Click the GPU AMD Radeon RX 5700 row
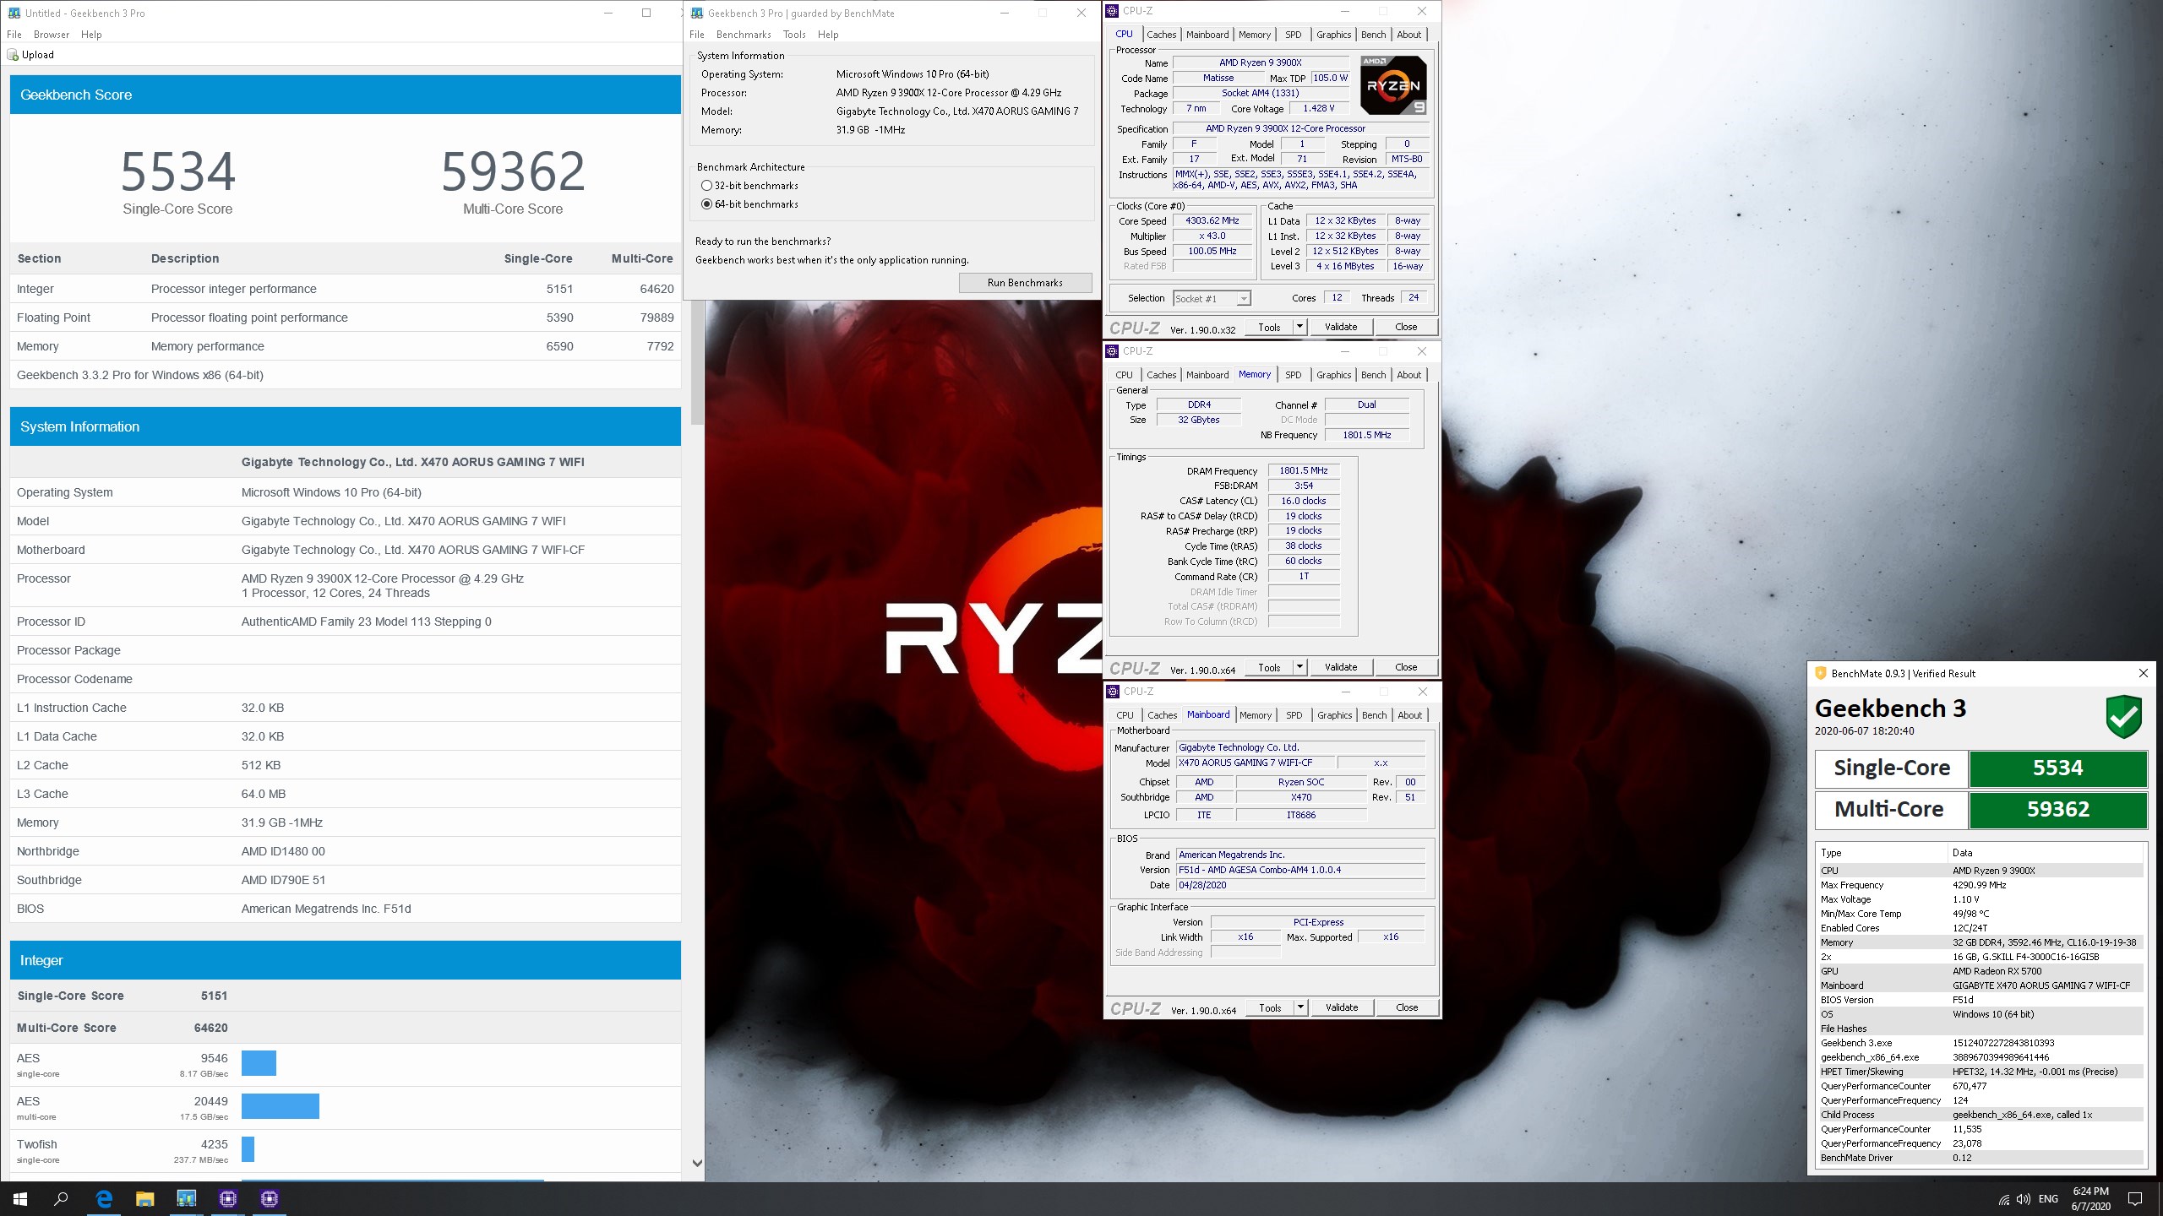The width and height of the screenshot is (2163, 1216). pyautogui.click(x=1980, y=971)
